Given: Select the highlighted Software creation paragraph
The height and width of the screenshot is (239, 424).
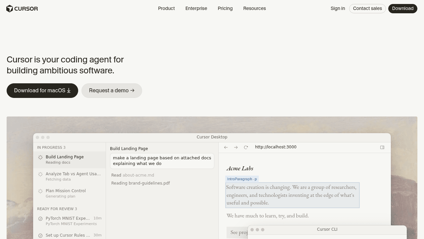Looking at the screenshot, I should pyautogui.click(x=292, y=195).
